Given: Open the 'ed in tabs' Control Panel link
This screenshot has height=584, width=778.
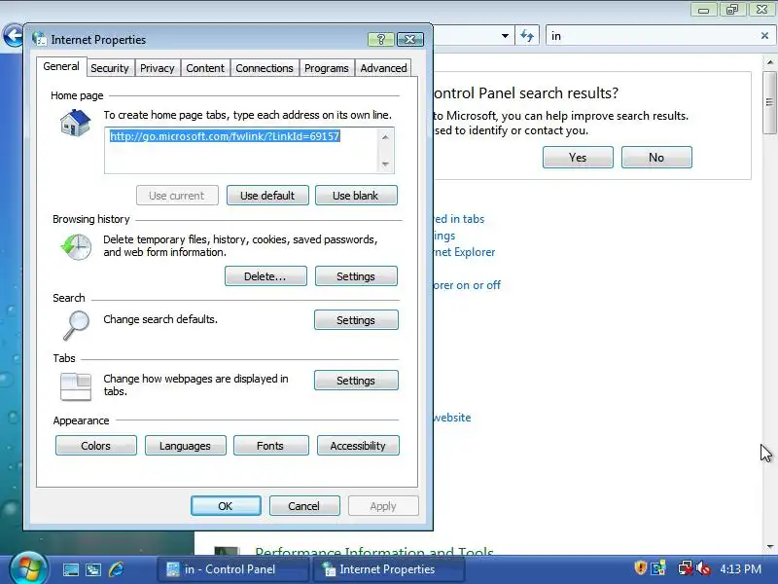Looking at the screenshot, I should (x=459, y=219).
